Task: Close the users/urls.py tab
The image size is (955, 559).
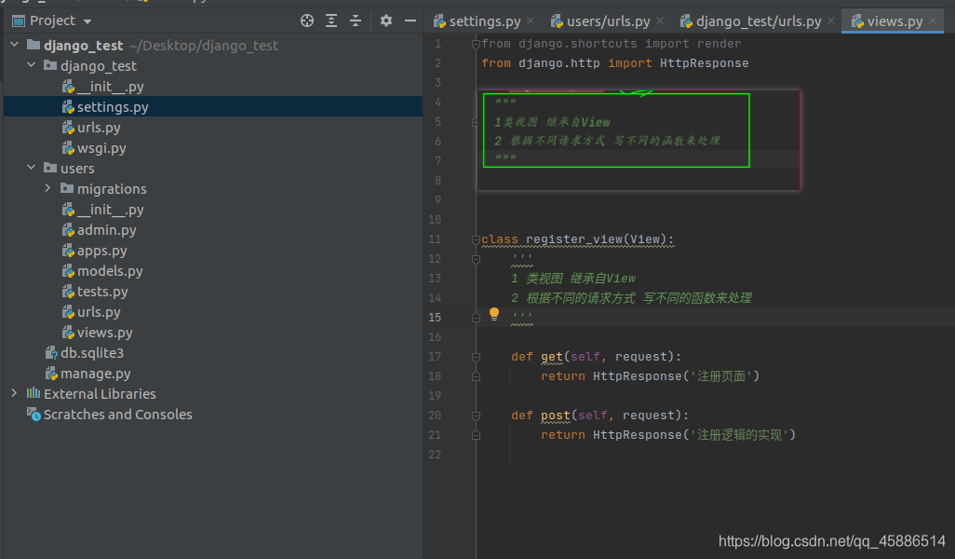Action: [x=660, y=20]
